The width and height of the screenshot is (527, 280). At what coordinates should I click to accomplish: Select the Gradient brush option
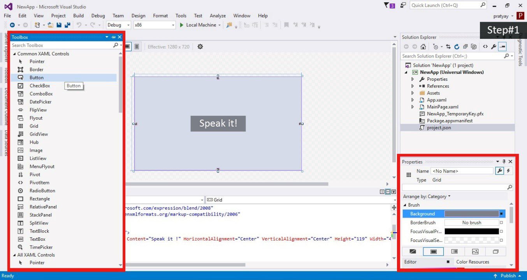[x=454, y=252]
